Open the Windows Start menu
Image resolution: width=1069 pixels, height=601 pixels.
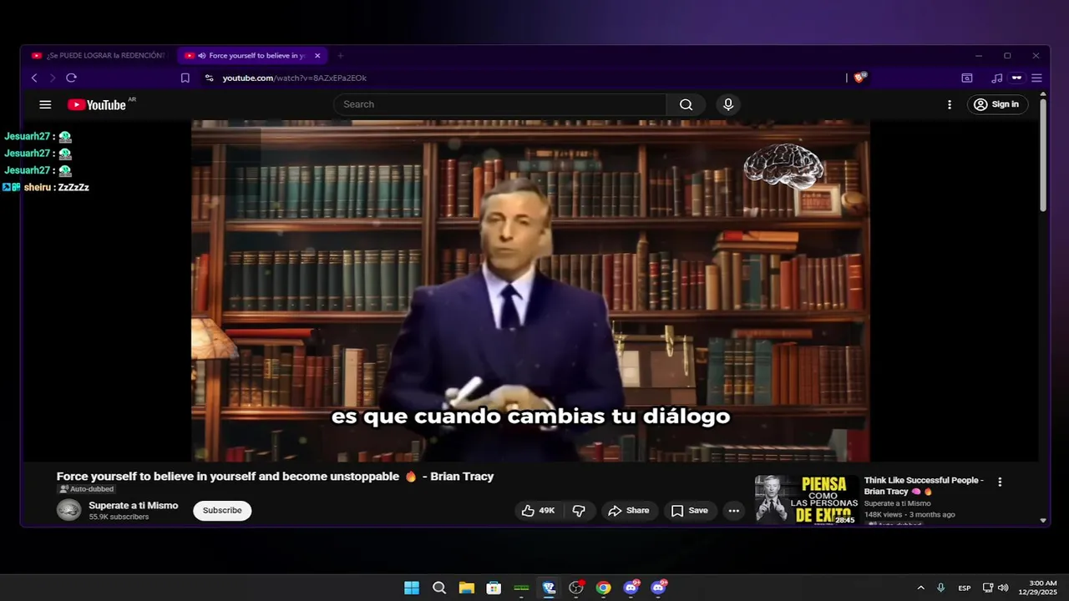pos(412,588)
